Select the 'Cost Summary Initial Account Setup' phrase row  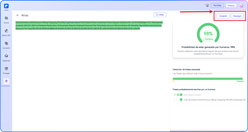pos(210,100)
